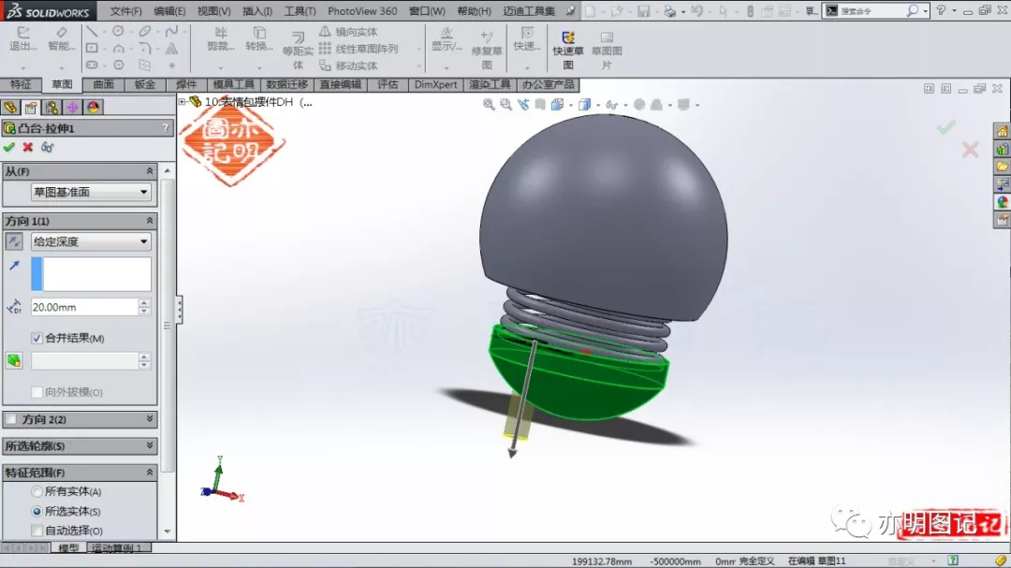Screen dimensions: 1011x568
Task: Expand the 10.表情包摆件DH tree node
Action: click(182, 102)
